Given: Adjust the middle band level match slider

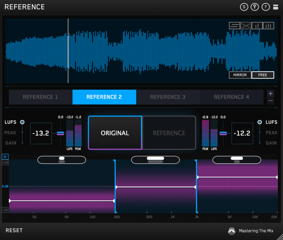Looking at the screenshot, I should click(155, 160).
